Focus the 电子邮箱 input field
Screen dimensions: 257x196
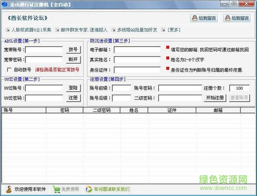137,50
